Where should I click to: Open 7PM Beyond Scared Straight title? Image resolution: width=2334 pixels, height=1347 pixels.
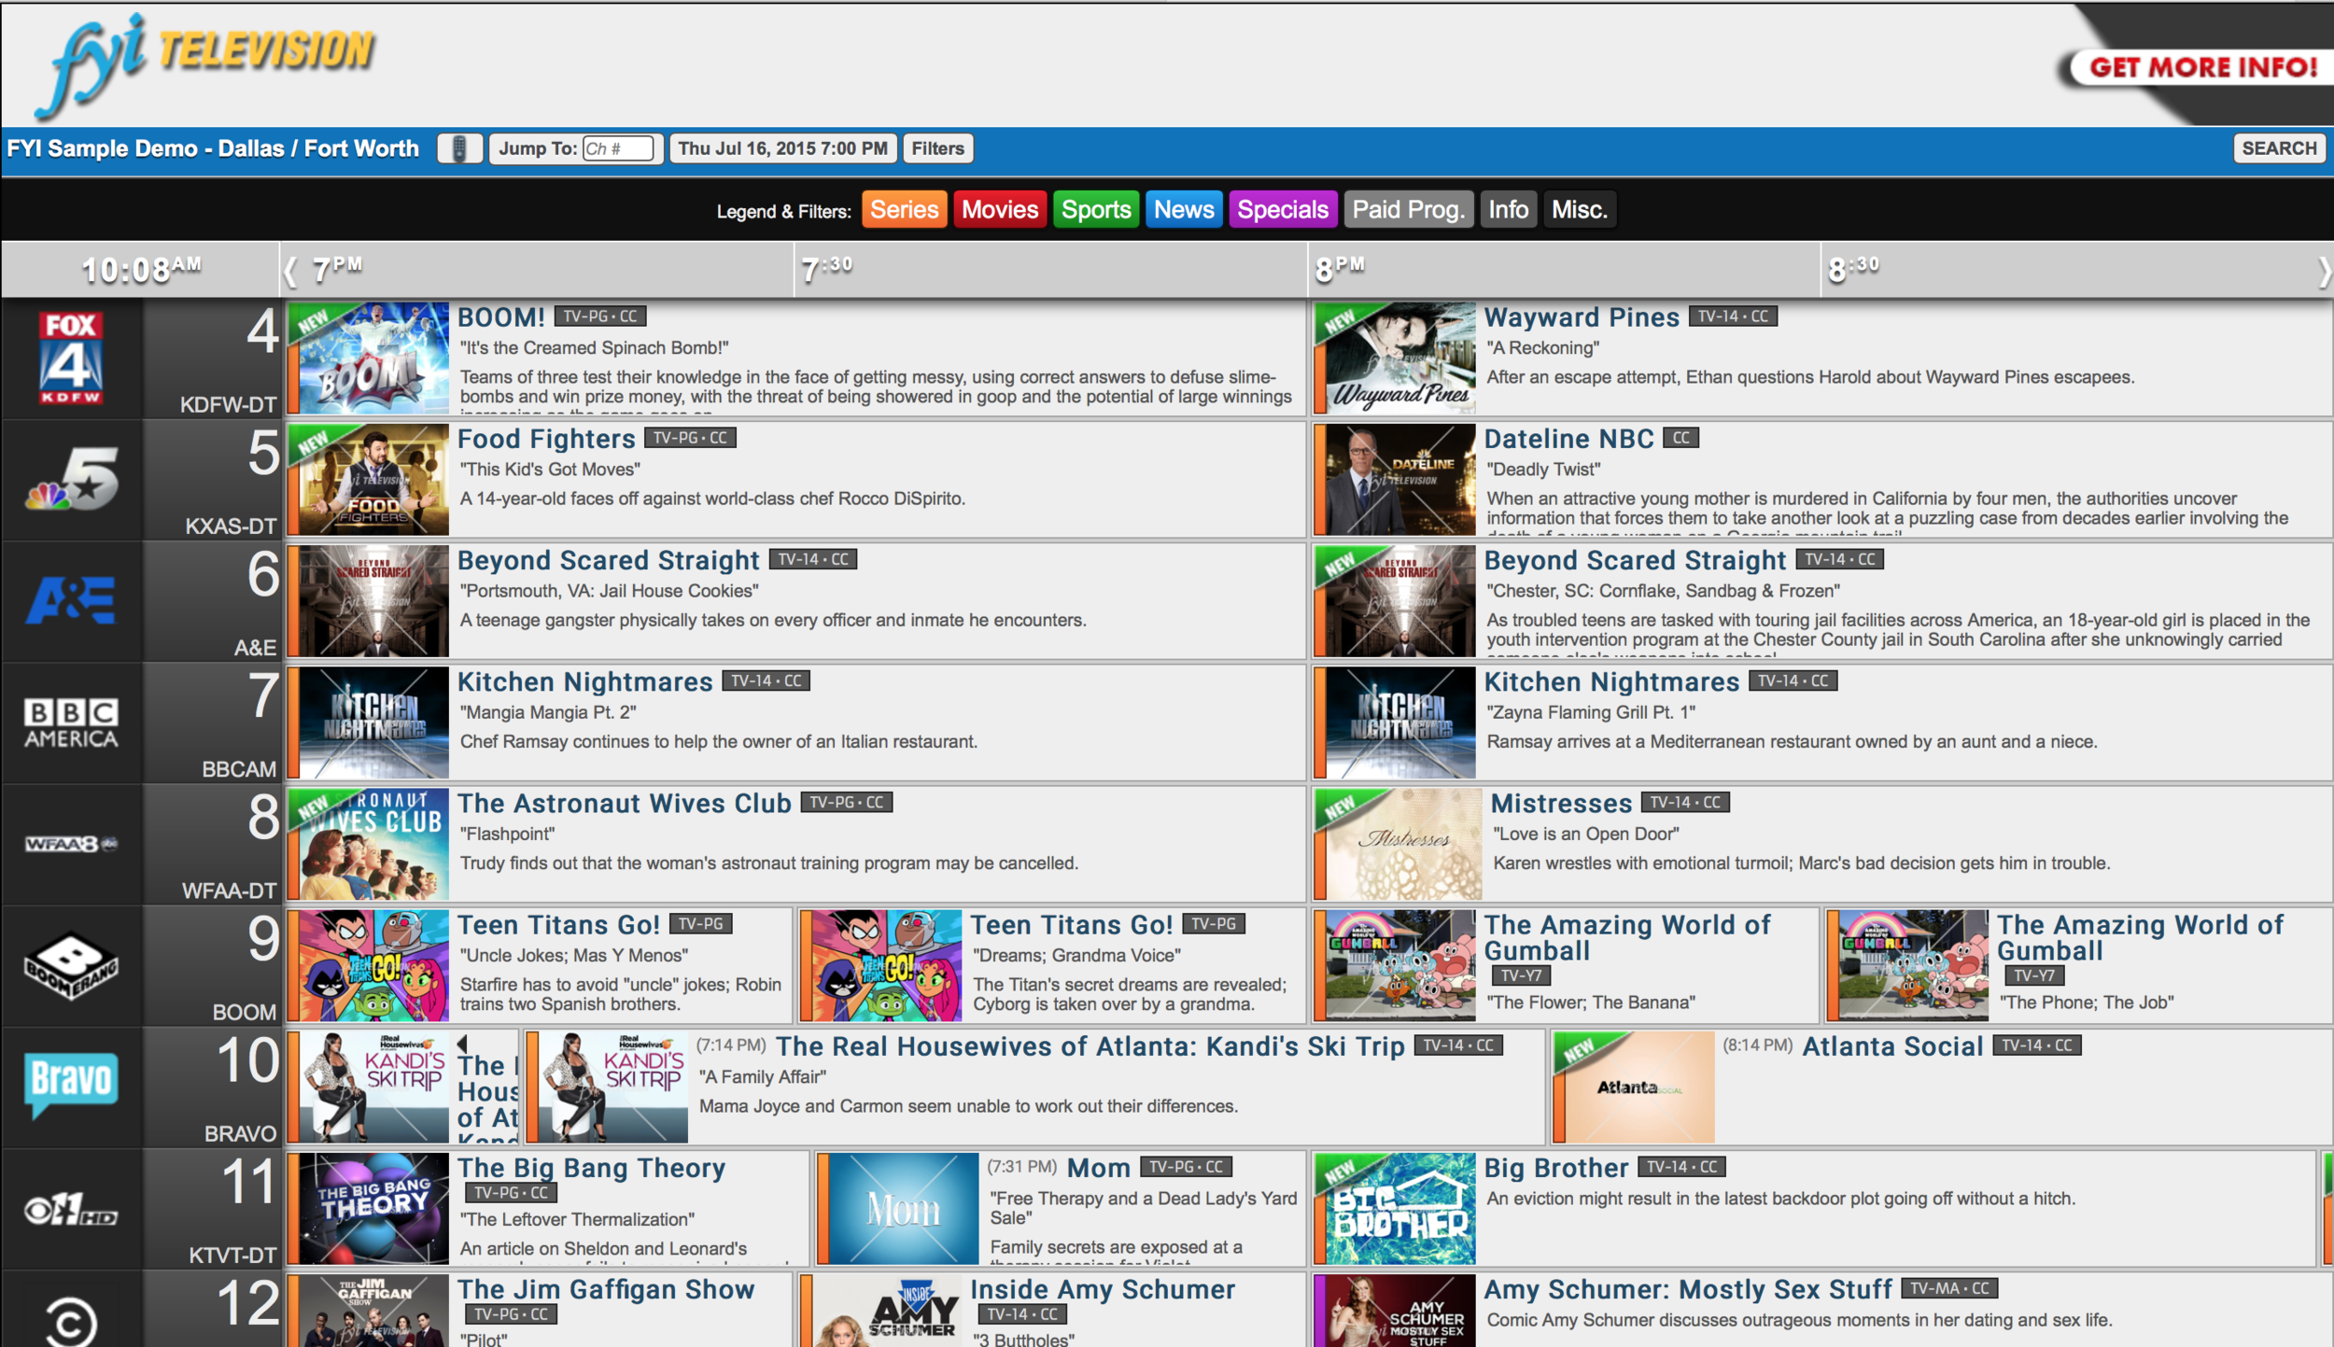pyautogui.click(x=608, y=560)
